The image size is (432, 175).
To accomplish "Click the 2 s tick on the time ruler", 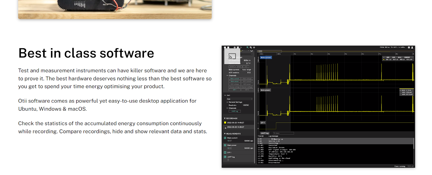I will 295,54.
